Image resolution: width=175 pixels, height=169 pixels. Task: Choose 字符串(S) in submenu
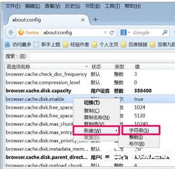(140, 130)
